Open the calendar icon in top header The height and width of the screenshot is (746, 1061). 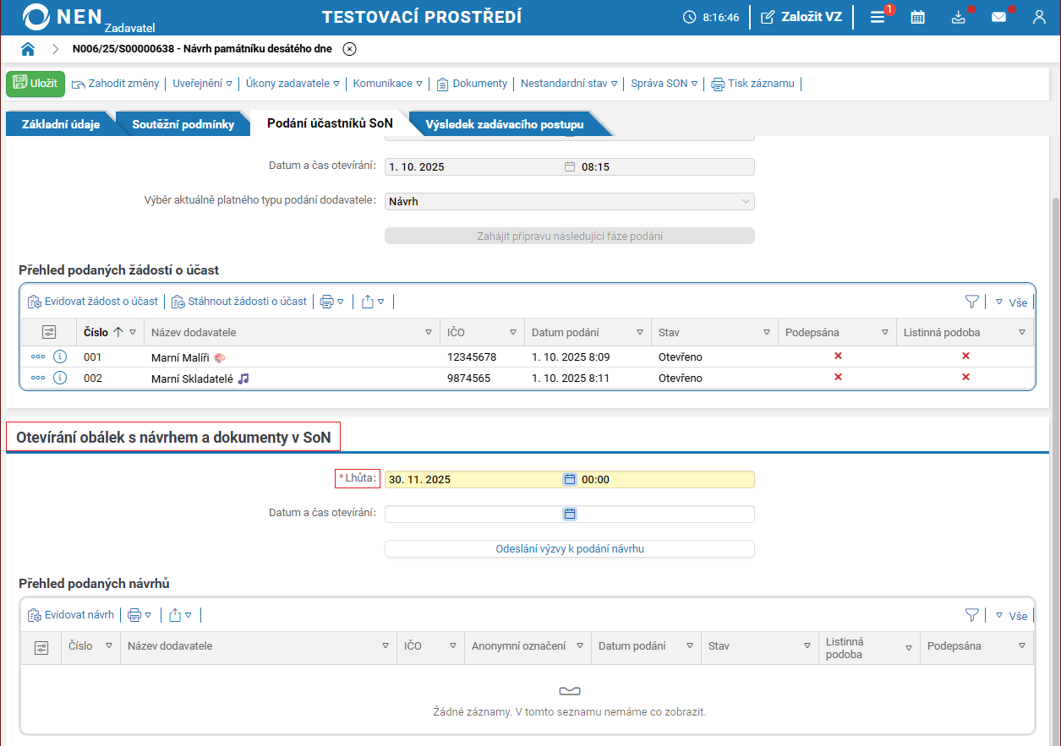tap(917, 17)
